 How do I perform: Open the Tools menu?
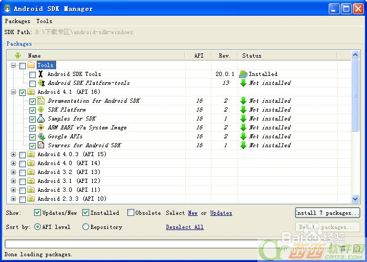coord(44,21)
